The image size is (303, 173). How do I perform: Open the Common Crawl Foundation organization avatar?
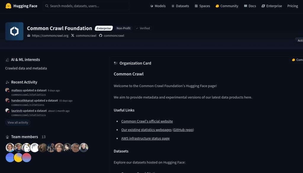click(x=14, y=31)
